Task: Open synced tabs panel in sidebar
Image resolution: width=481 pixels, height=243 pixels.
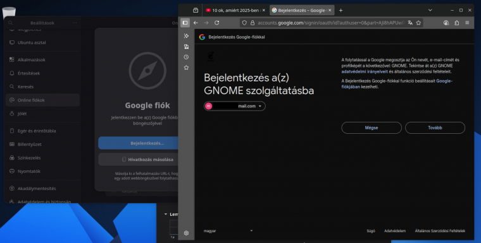Action: [186, 47]
